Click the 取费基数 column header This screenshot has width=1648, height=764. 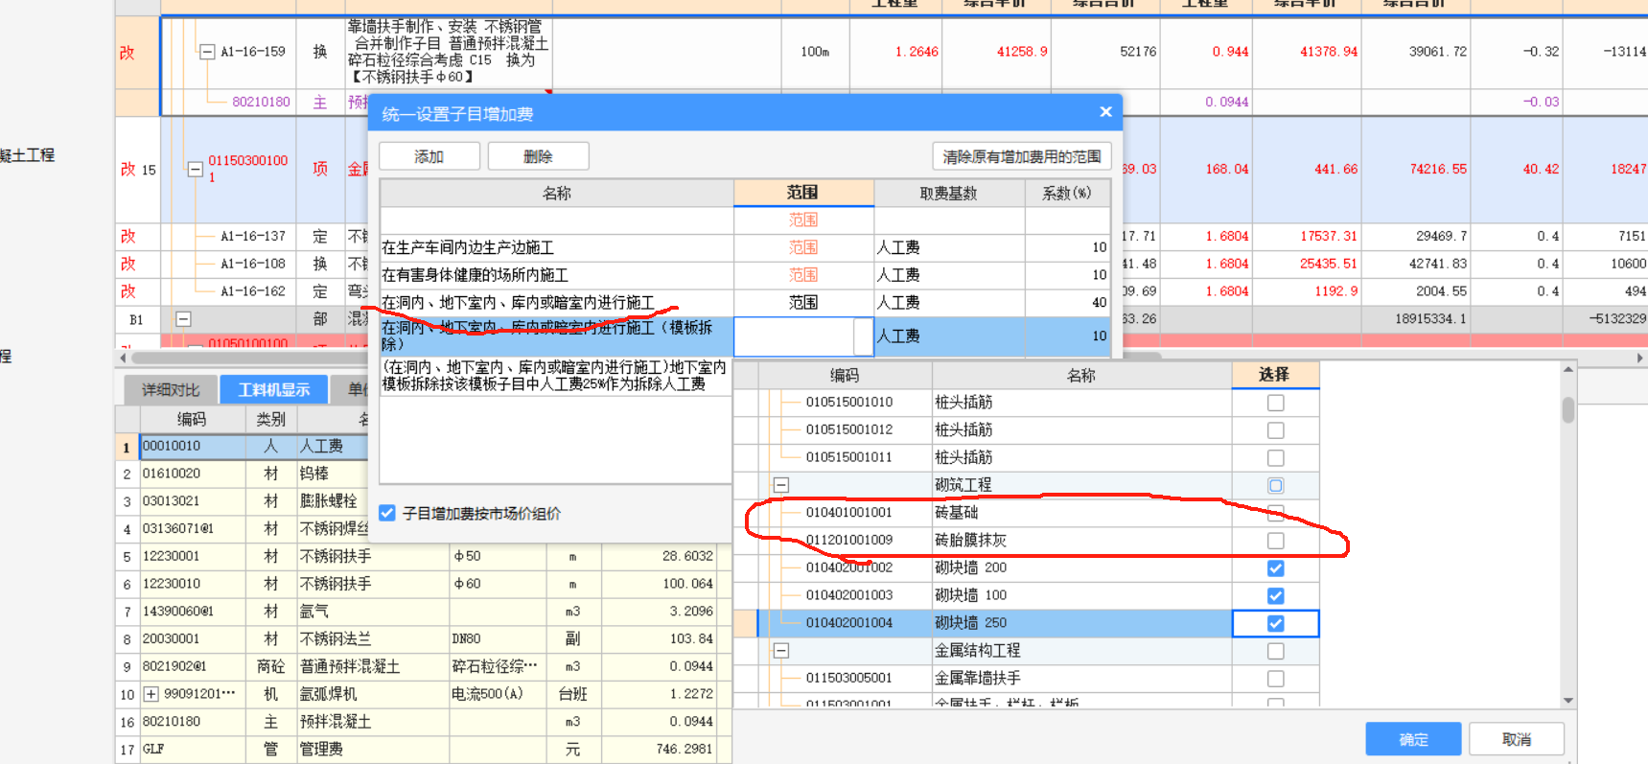click(x=949, y=193)
